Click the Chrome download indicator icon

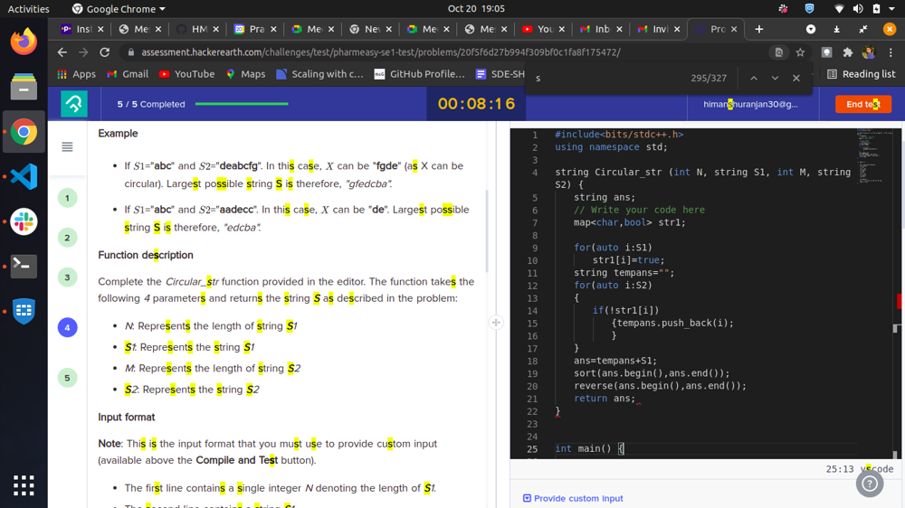[x=836, y=29]
